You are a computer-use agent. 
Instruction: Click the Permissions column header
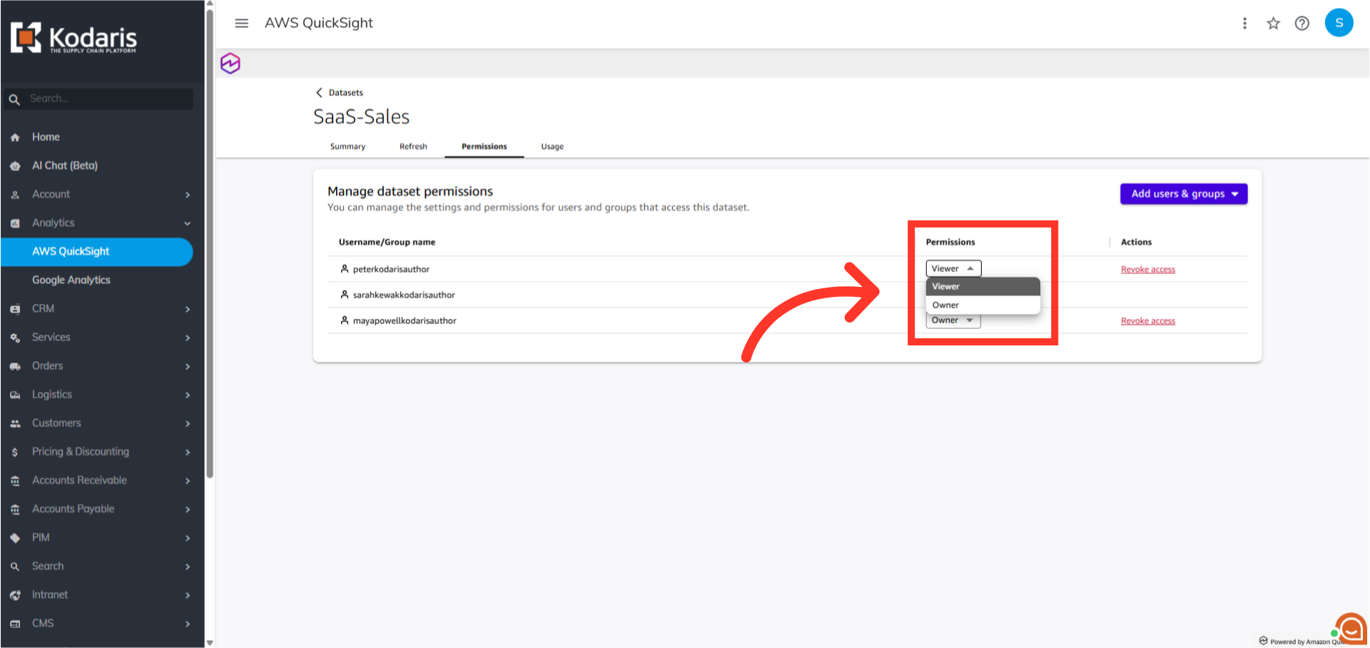tap(950, 242)
